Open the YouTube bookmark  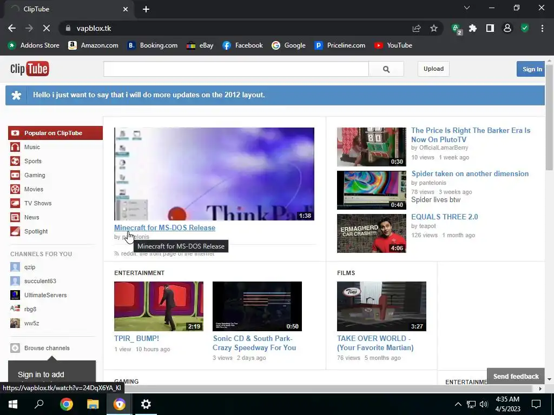point(393,45)
